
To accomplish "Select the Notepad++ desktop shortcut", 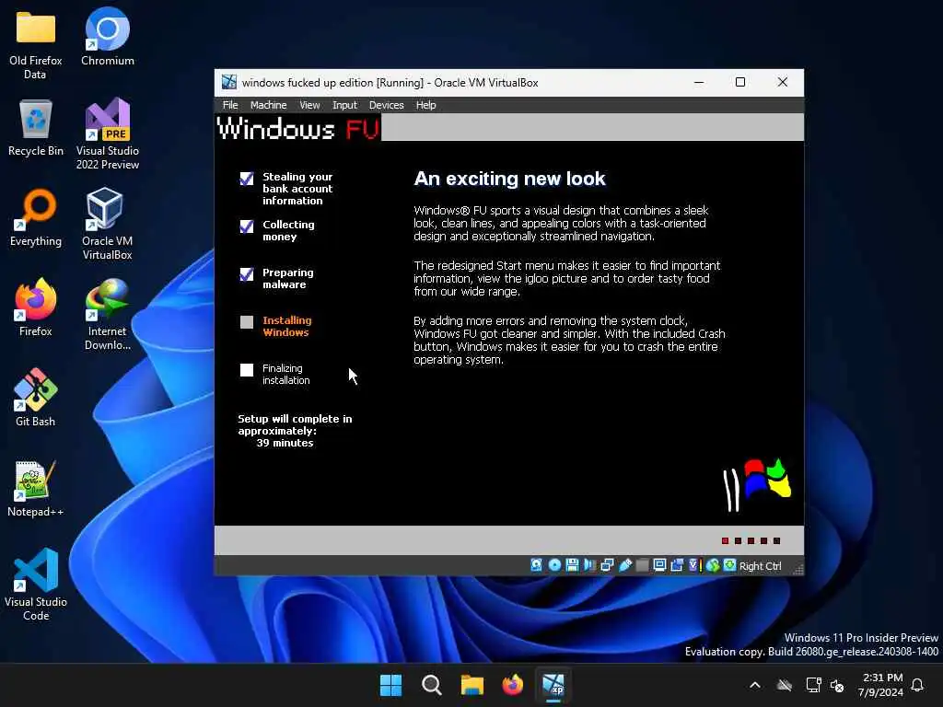I will [36, 489].
